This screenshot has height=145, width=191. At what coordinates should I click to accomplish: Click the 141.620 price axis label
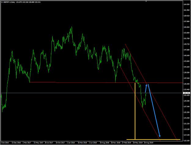(186, 67)
